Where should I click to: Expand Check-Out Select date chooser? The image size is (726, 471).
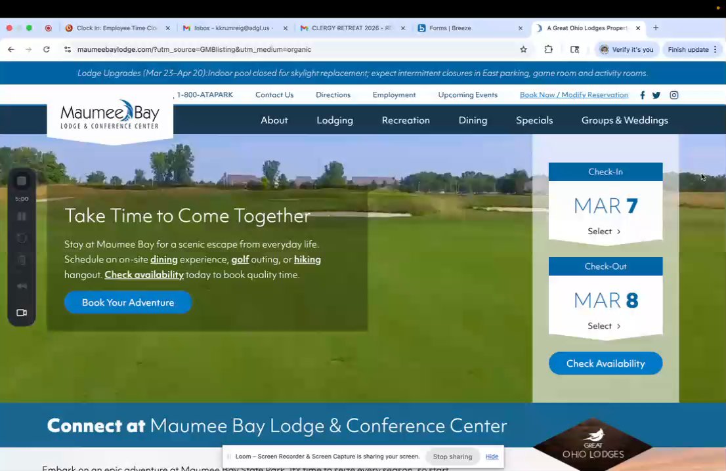tap(604, 326)
